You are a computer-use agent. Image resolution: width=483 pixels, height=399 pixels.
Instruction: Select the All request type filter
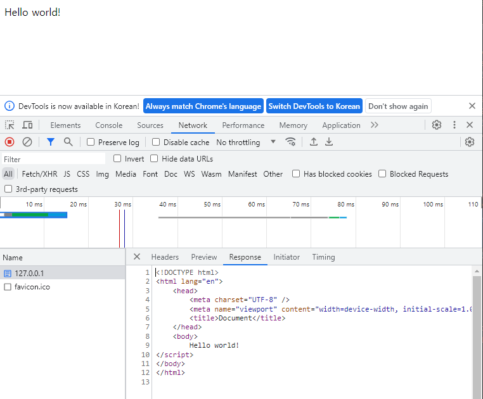[x=8, y=174]
